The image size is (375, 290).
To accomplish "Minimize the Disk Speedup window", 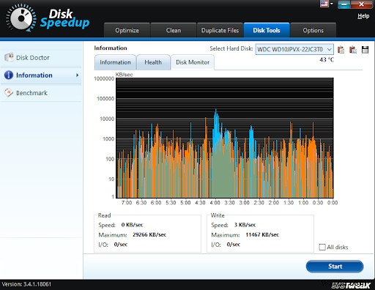I will point(344,4).
